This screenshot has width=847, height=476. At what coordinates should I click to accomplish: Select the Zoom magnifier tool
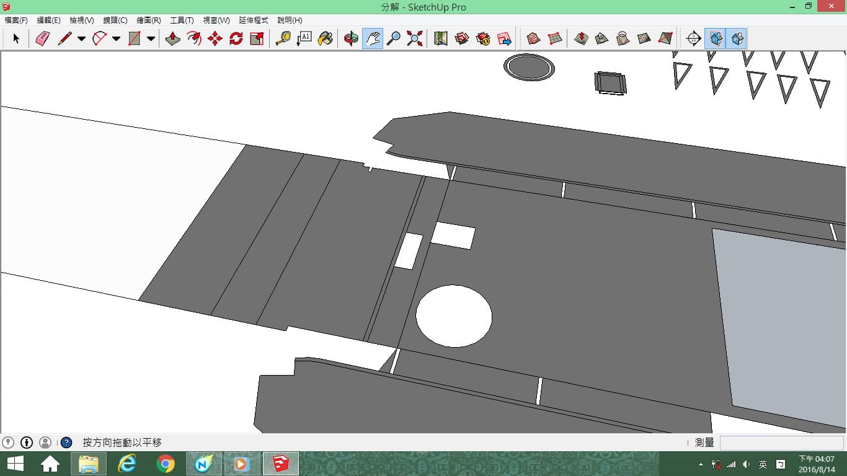(x=393, y=38)
